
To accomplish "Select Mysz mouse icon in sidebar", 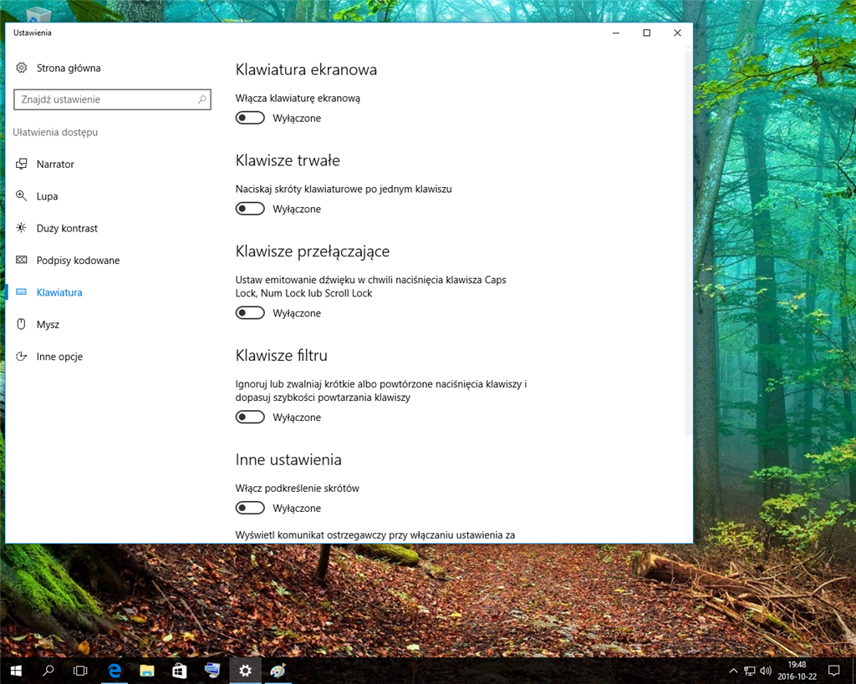I will click(21, 324).
